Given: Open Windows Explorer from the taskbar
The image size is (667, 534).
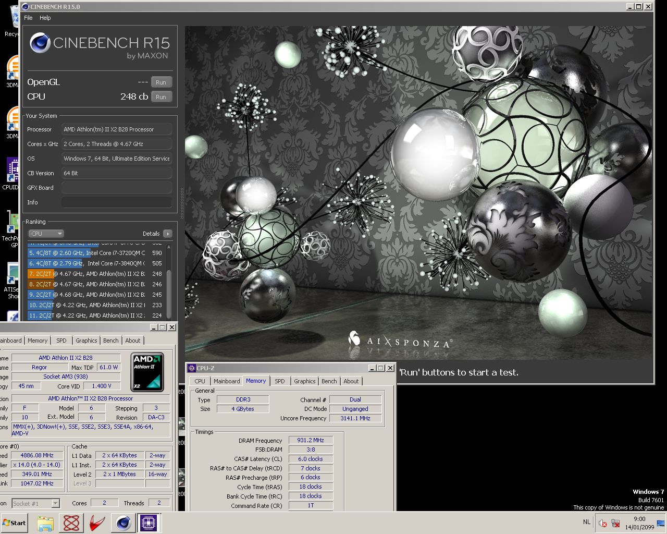Looking at the screenshot, I should (x=45, y=523).
